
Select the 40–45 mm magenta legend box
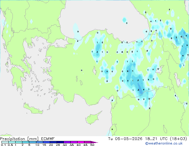[81, 142]
